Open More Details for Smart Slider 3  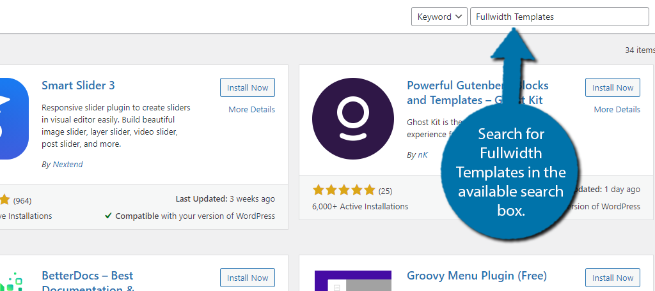pos(251,109)
